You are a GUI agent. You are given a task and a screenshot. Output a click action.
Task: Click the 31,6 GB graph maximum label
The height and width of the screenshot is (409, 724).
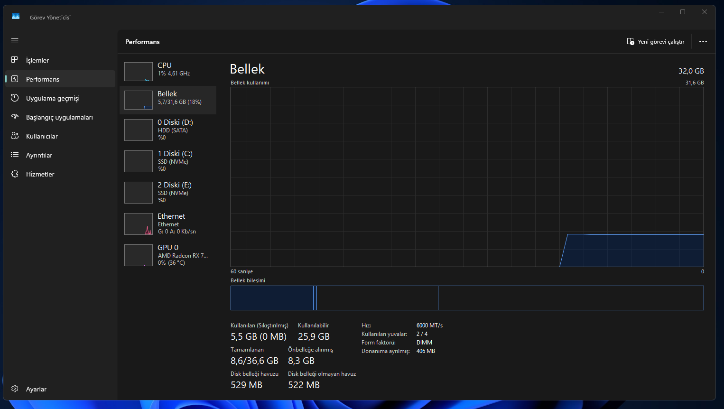[695, 83]
